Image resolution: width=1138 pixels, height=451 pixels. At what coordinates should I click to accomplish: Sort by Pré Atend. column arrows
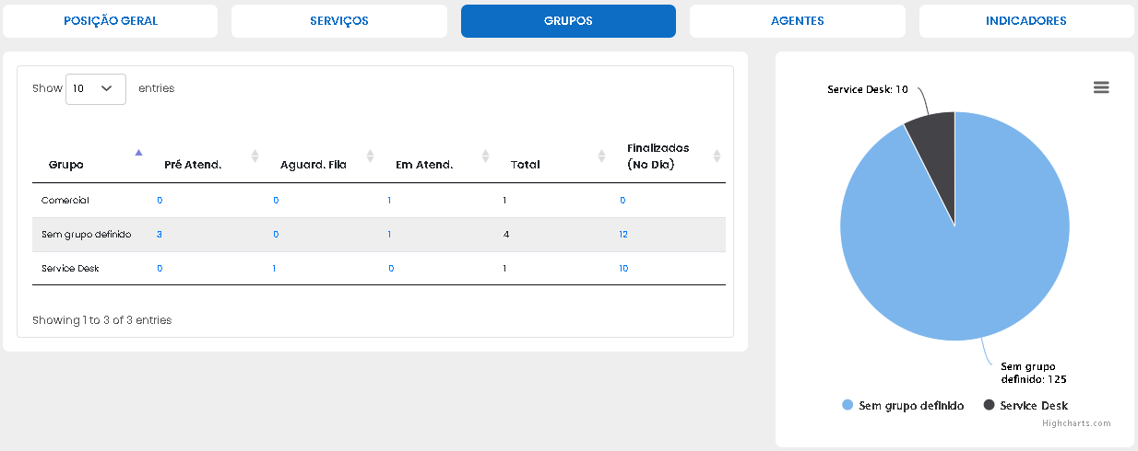coord(255,156)
